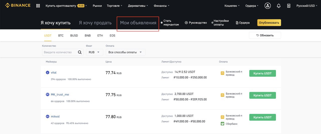Image resolution: width=321 pixels, height=134 pixels.
Task: Select the BNB coin tab
Action: tap(88, 36)
